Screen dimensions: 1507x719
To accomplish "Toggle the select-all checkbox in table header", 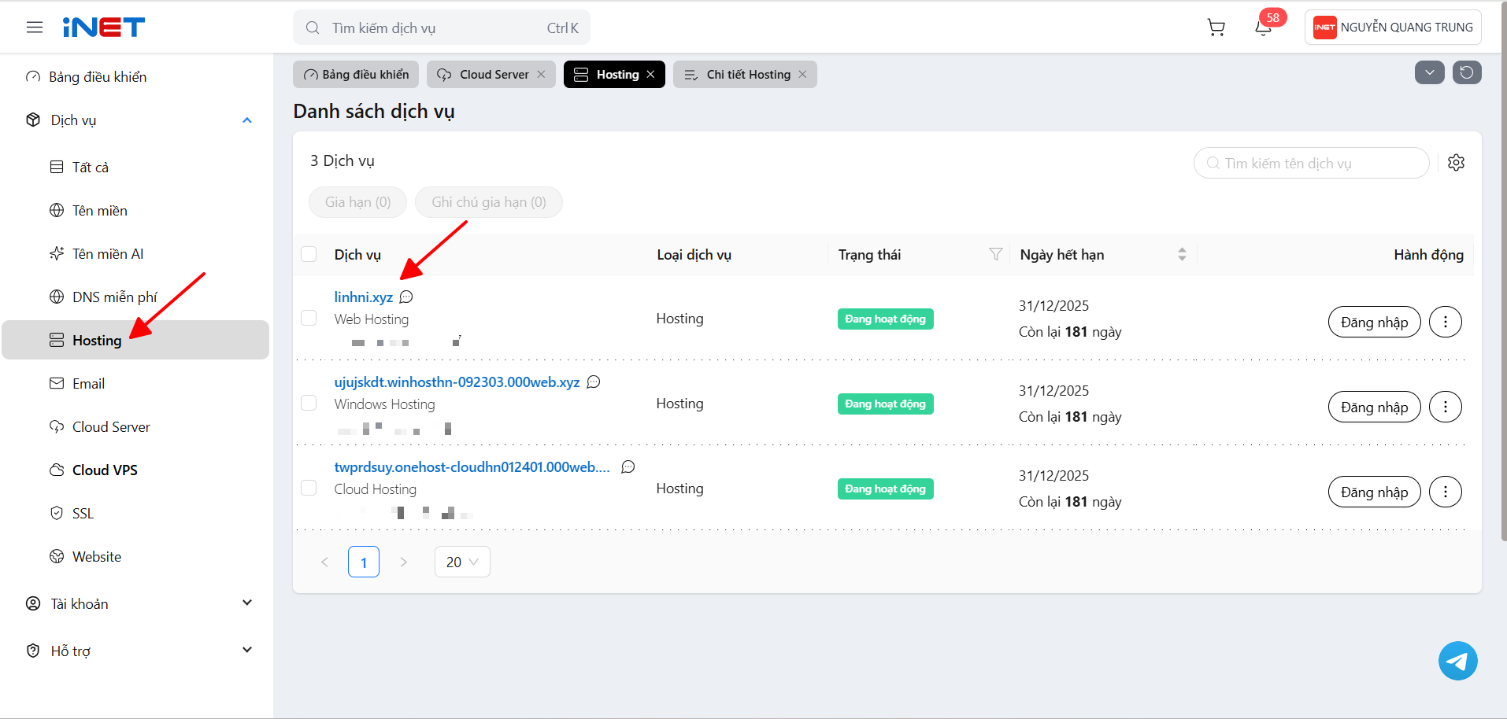I will pyautogui.click(x=309, y=254).
